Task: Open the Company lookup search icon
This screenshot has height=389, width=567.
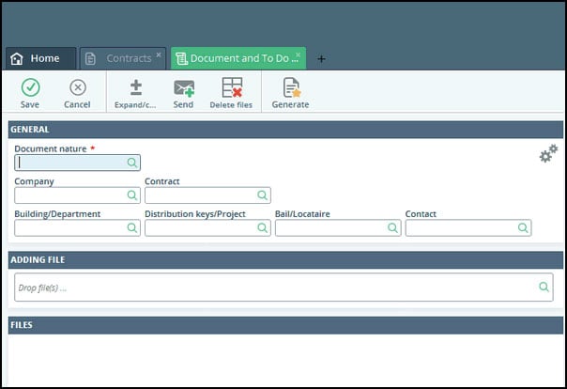Action: pos(132,195)
